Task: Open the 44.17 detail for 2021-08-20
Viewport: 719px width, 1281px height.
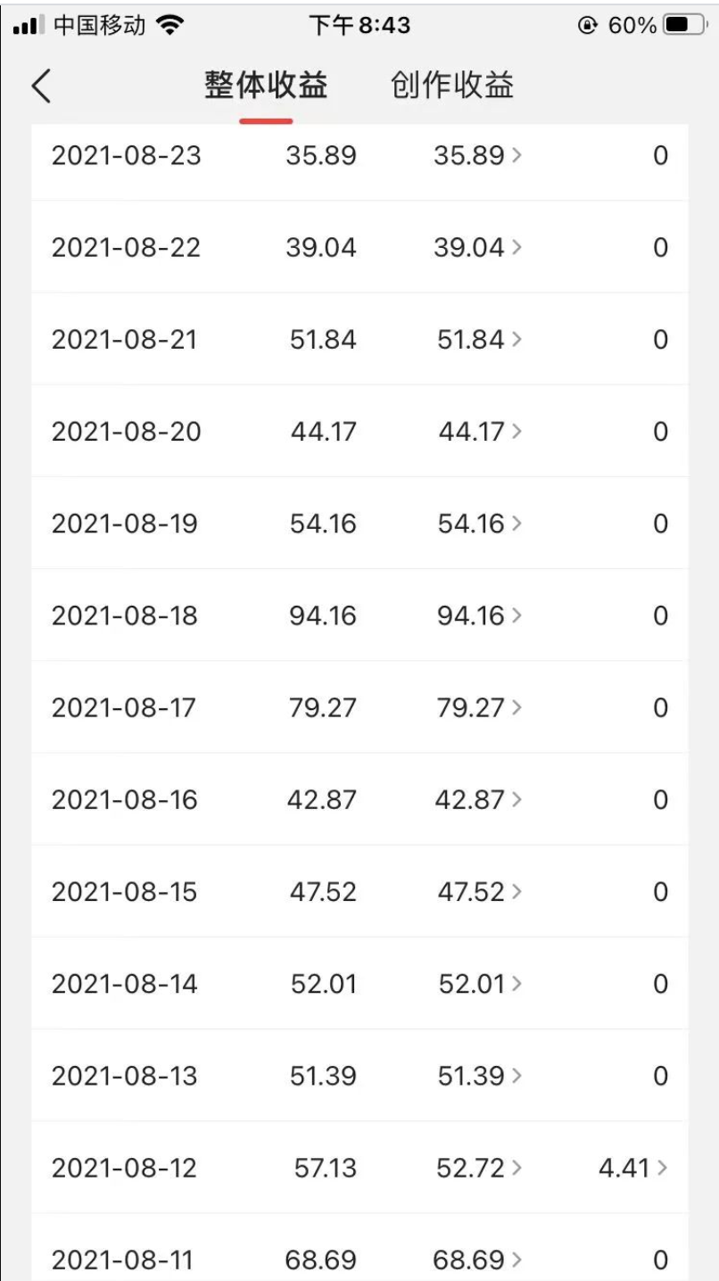Action: pos(479,433)
